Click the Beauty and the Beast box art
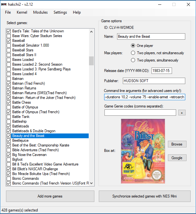The width and height of the screenshot is (196, 214). pyautogui.click(x=143, y=151)
